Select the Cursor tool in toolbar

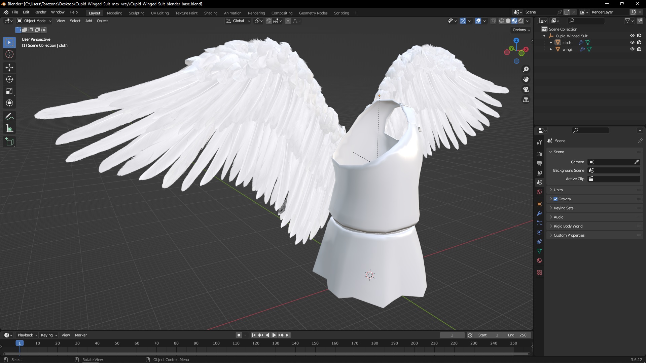pyautogui.click(x=9, y=54)
